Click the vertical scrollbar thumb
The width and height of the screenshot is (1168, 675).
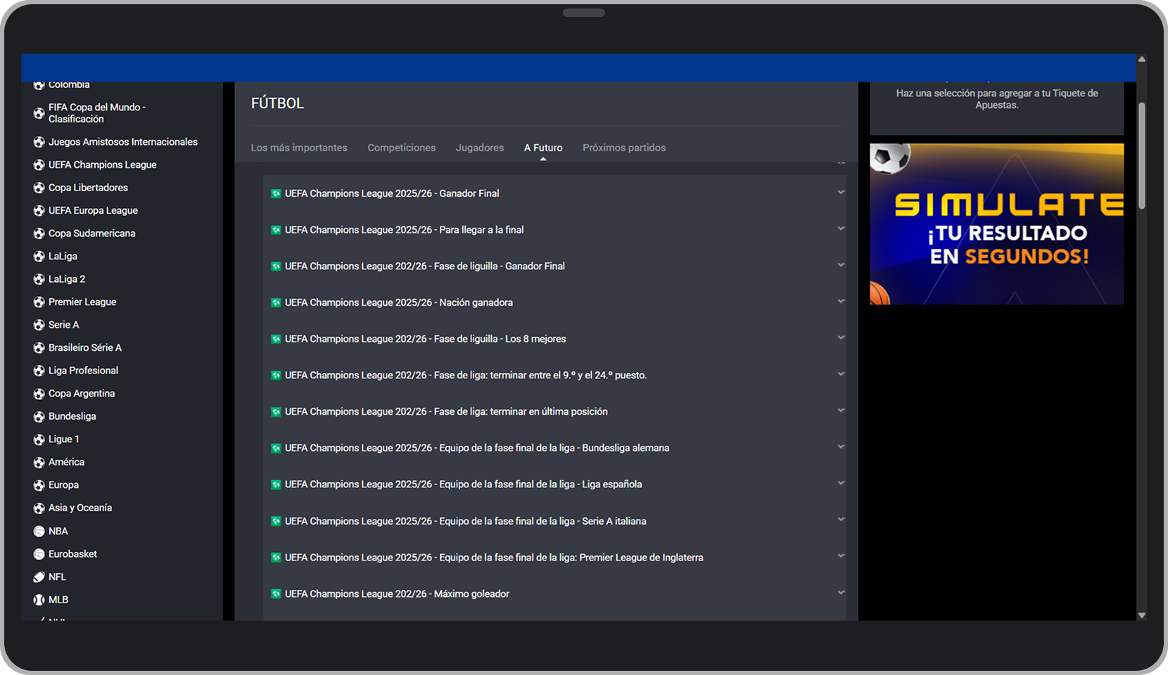point(1142,155)
